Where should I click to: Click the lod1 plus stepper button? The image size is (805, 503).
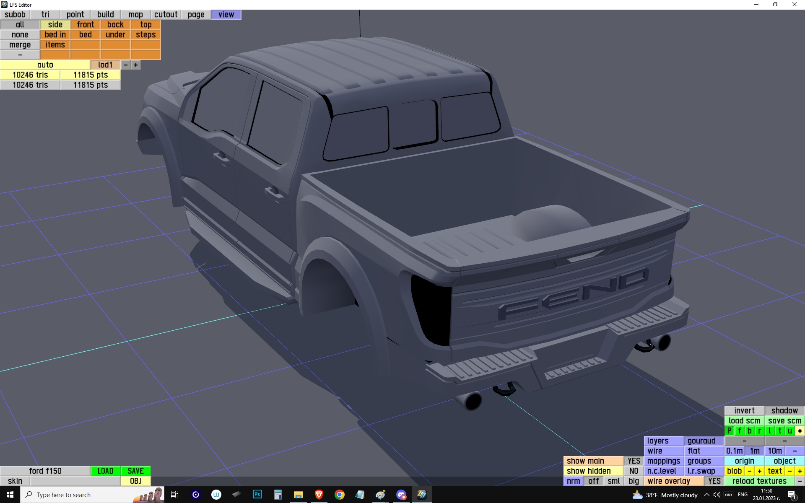(x=135, y=65)
